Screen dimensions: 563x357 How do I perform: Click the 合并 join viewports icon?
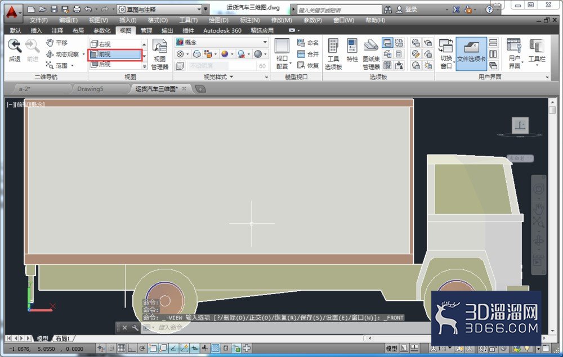301,54
